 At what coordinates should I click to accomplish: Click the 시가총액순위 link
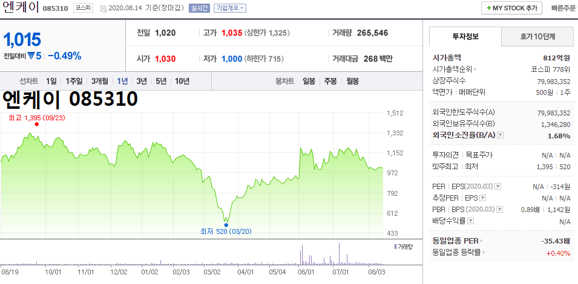(x=452, y=69)
